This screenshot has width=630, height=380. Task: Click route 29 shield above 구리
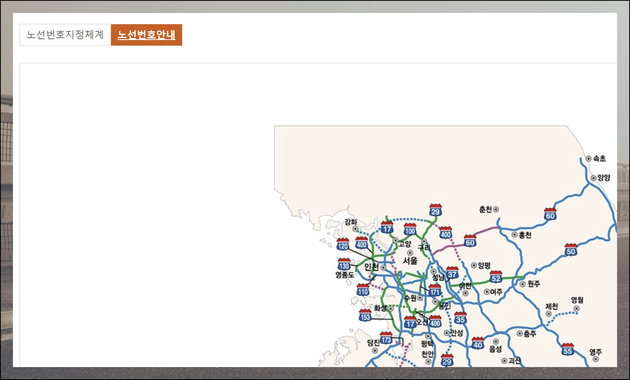[435, 210]
